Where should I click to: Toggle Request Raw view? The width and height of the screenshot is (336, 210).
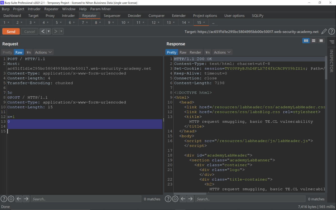19,52
